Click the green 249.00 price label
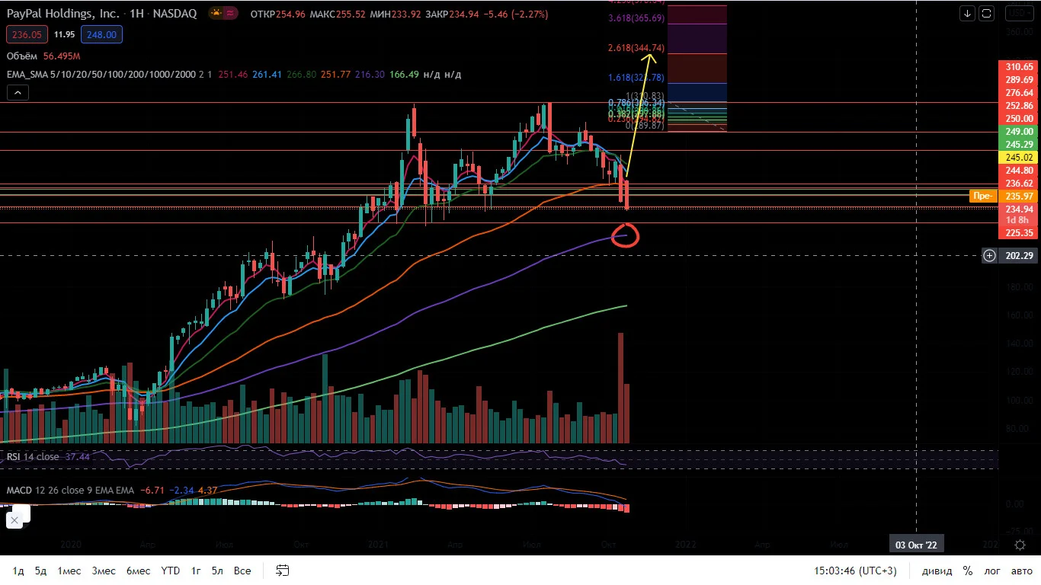The width and height of the screenshot is (1041, 585). coord(1020,132)
